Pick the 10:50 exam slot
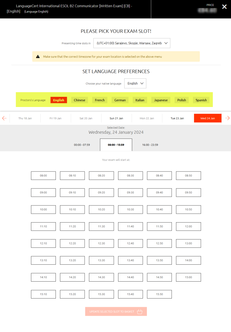This screenshot has height=332, width=231. [x=189, y=209]
